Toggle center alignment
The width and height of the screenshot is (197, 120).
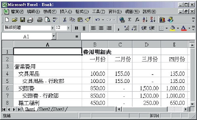[x=101, y=28]
